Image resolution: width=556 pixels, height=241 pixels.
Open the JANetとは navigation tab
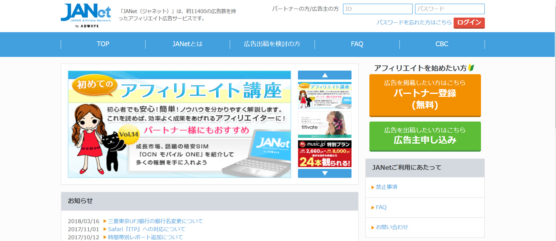point(188,44)
